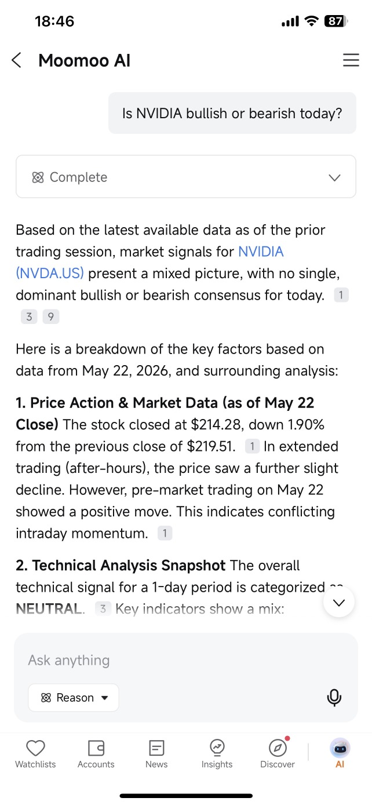Open the Reason mode dropdown

click(74, 698)
